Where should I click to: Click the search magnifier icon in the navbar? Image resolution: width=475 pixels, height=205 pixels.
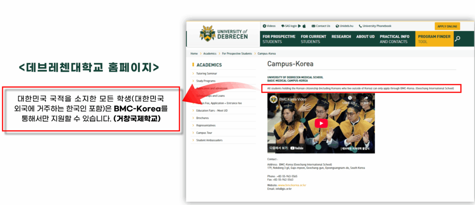click(457, 38)
